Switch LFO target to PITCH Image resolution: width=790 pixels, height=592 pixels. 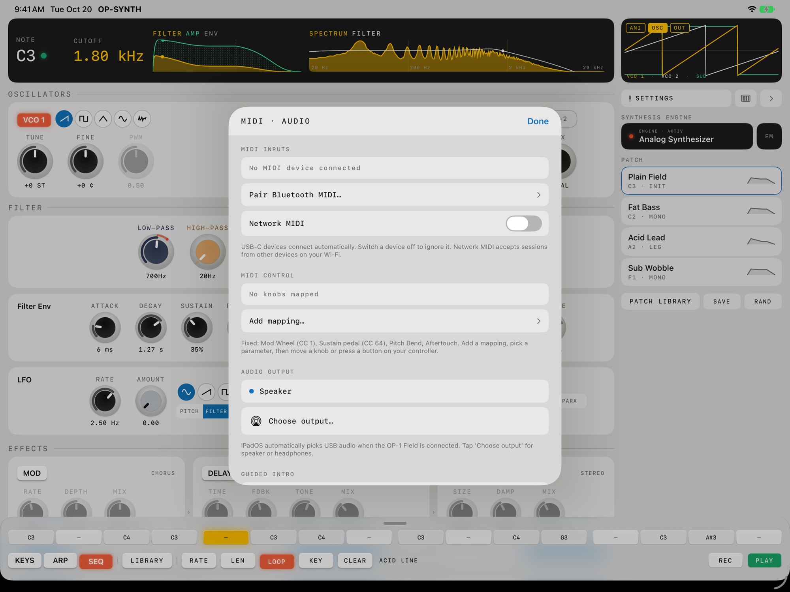click(x=189, y=411)
